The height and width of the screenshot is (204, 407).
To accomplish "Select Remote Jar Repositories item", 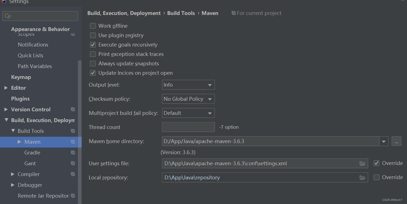I will point(44,196).
